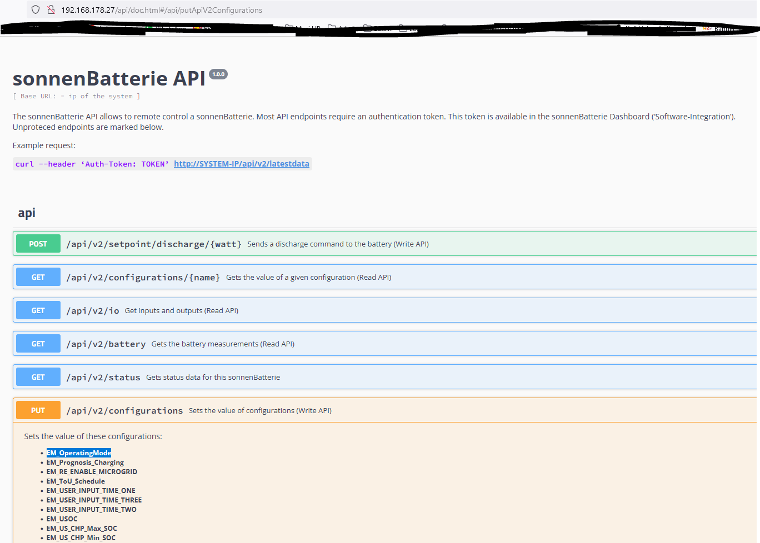This screenshot has width=760, height=543.
Task: Click GET badge for /api/v2/battery
Action: [38, 344]
